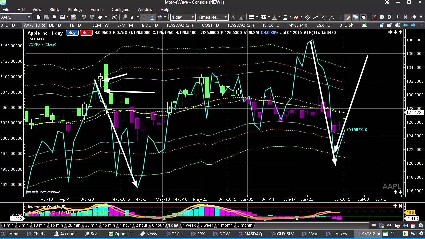Toggle the grab hand button near toolbar end
Viewport: 425px width, 239px height.
click(x=364, y=17)
